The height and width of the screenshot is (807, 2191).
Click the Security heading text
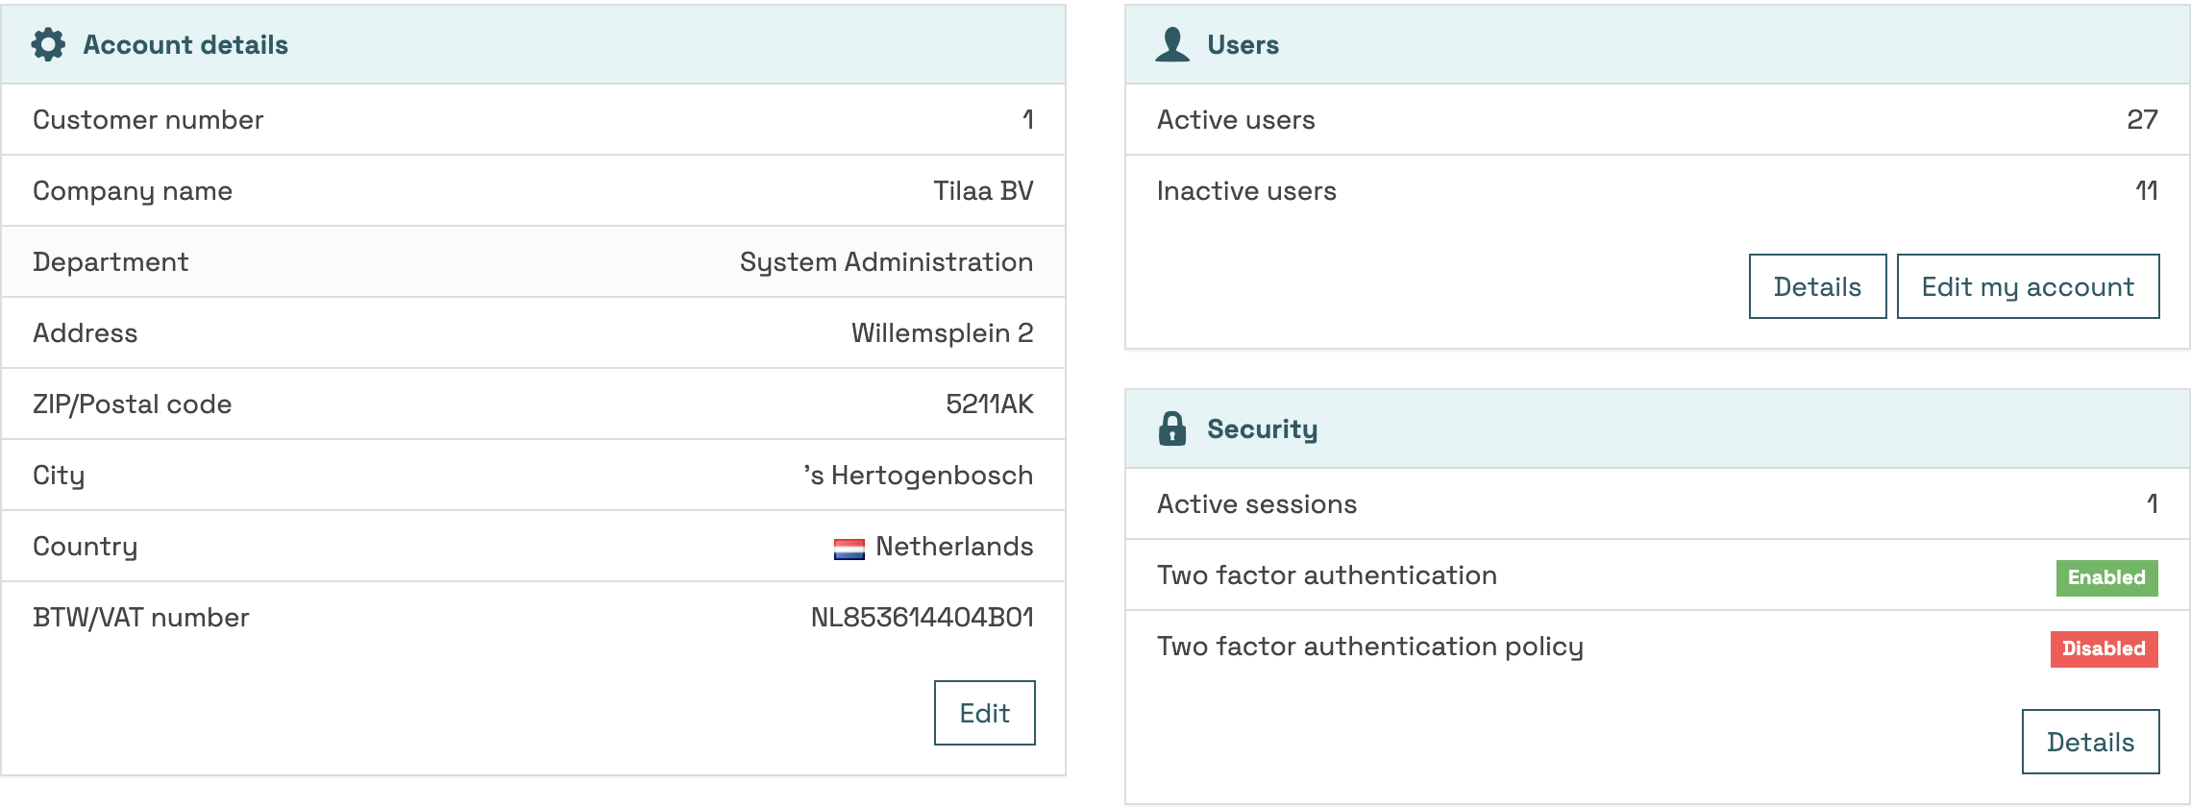(1262, 429)
